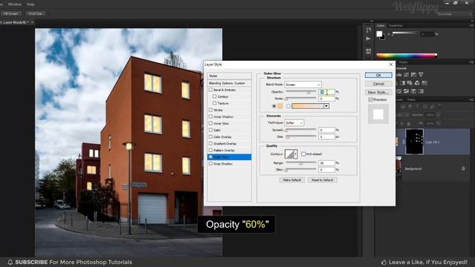This screenshot has width=475, height=267.
Task: Select the gradient glow radio button
Action: coord(289,106)
